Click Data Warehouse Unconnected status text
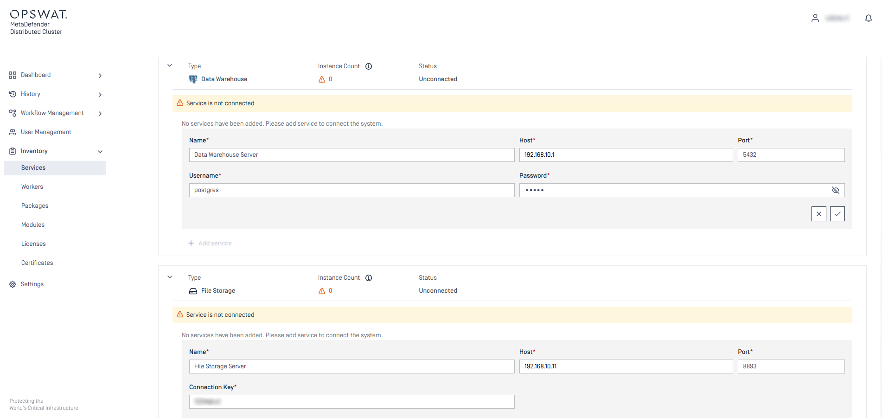882x418 pixels. 438,79
